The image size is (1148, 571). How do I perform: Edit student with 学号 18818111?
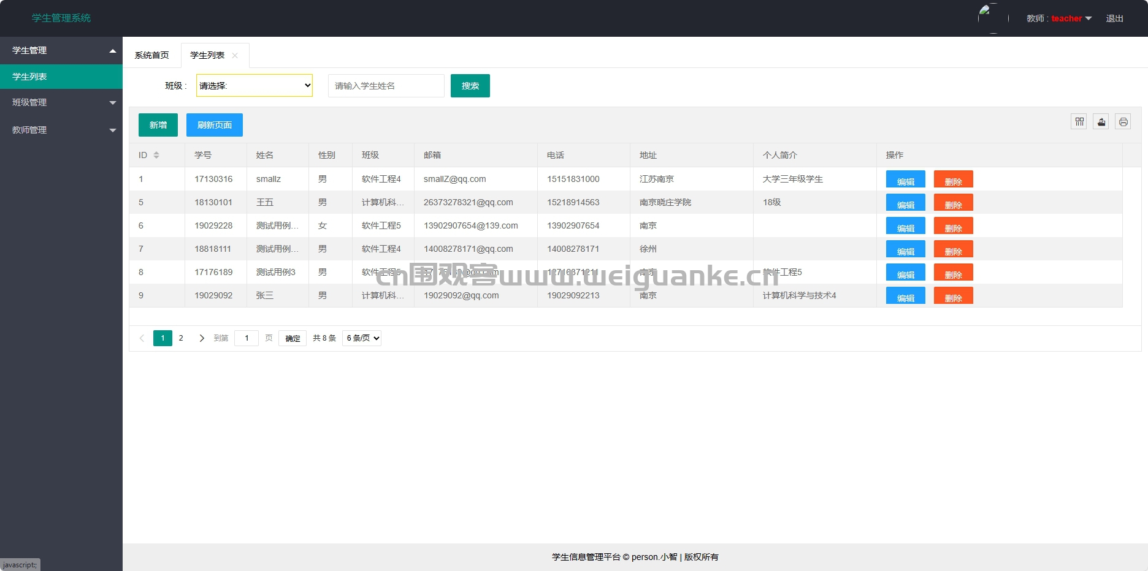[x=906, y=249]
